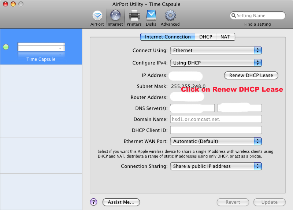Open the AirPort settings pane
The height and width of the screenshot is (210, 293).
coord(97,18)
